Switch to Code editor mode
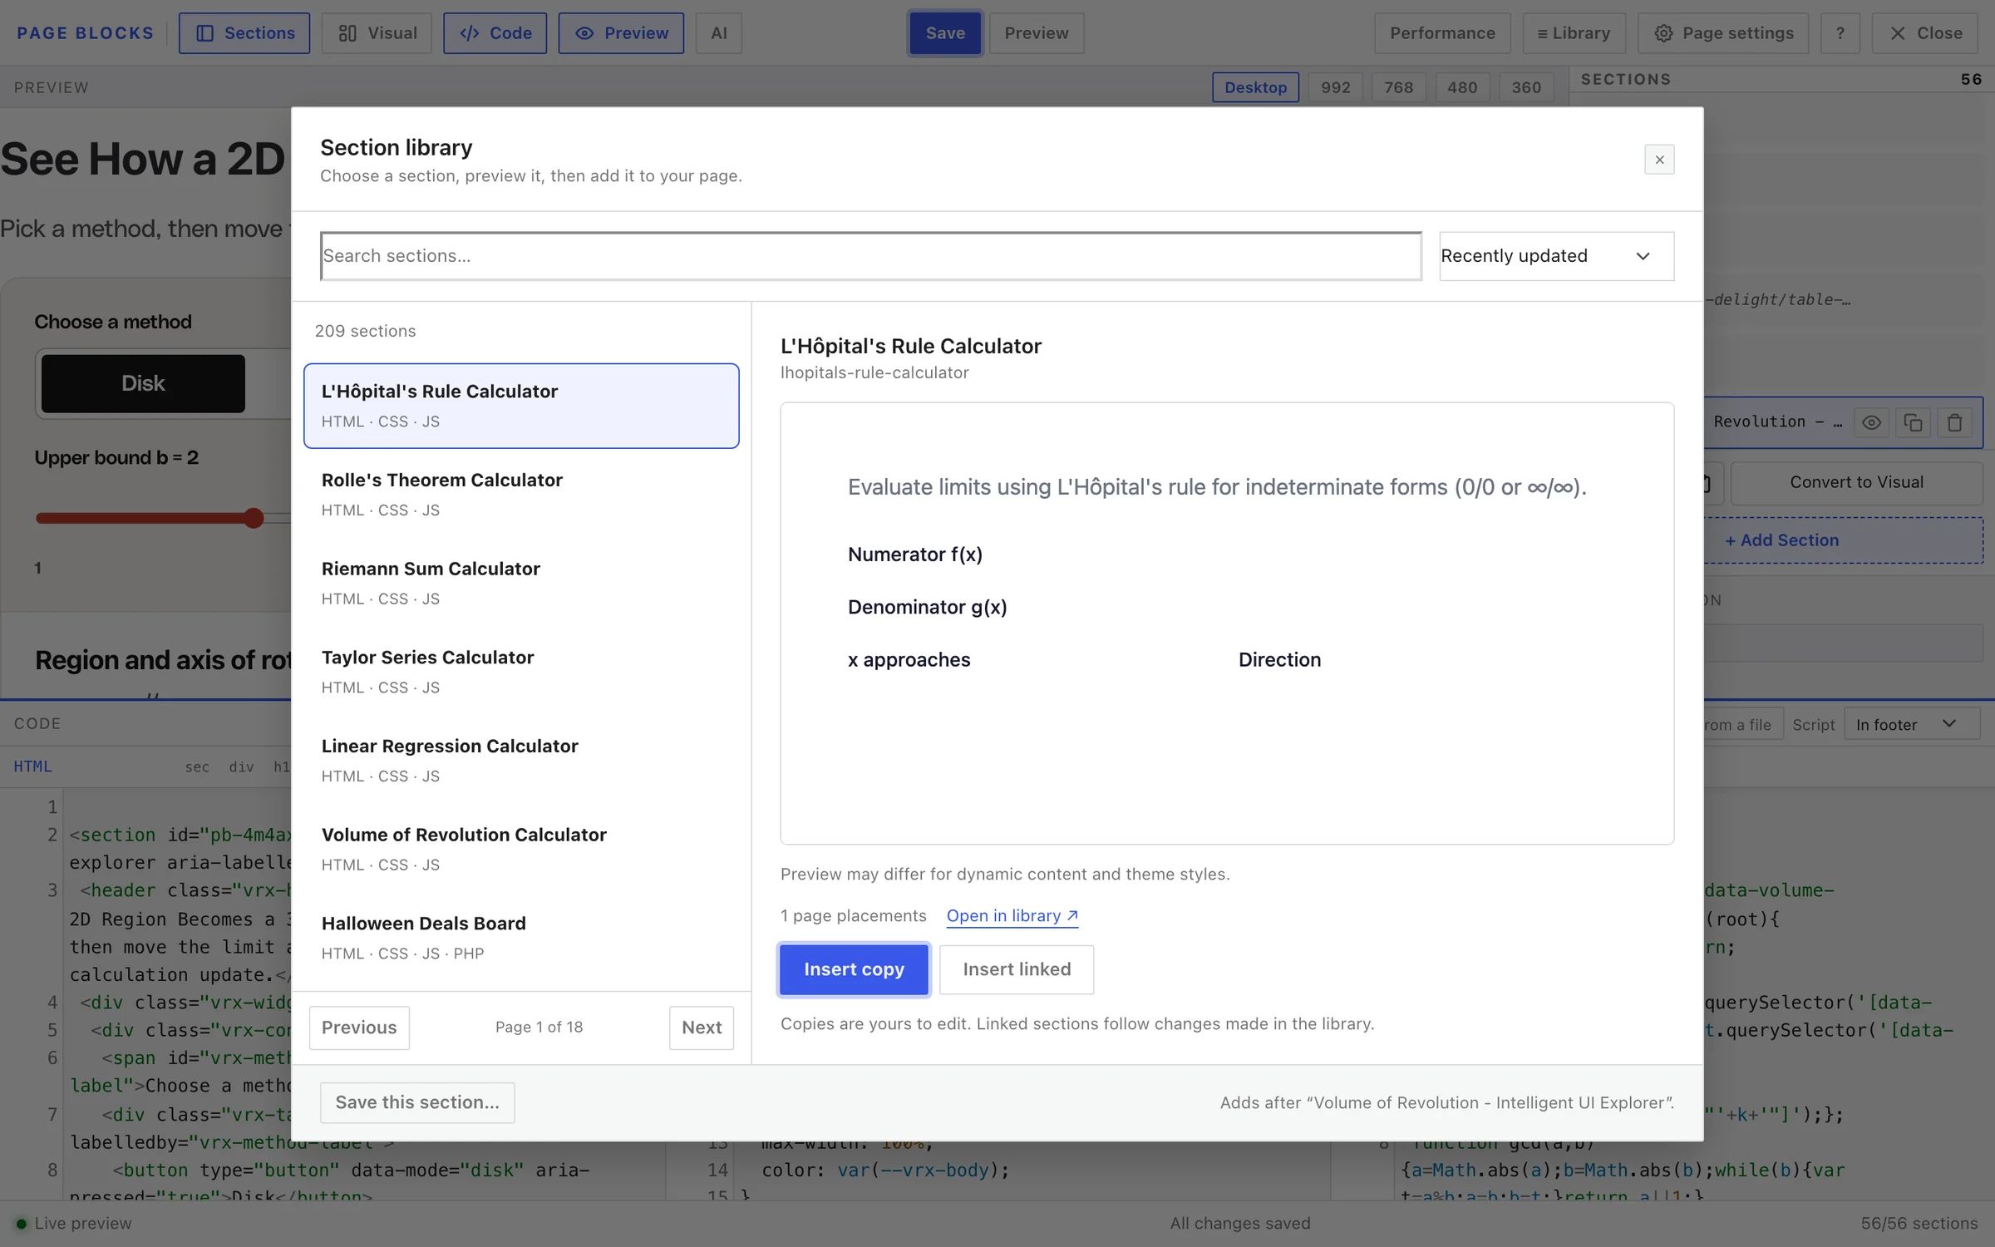 pyautogui.click(x=495, y=33)
